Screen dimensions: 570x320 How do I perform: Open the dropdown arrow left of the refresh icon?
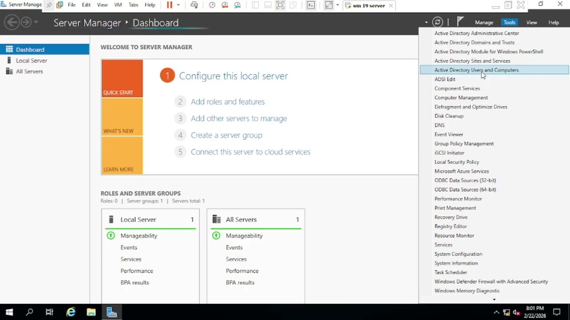click(x=427, y=22)
